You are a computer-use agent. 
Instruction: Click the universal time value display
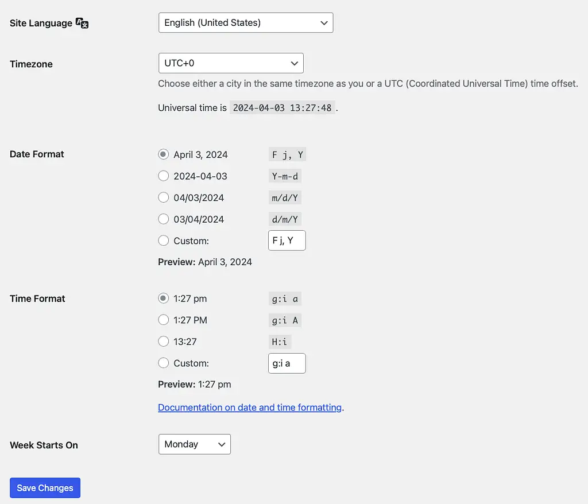[x=283, y=107]
